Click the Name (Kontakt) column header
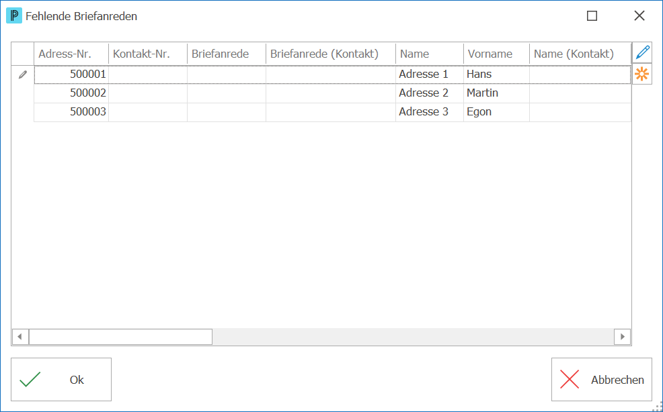The width and height of the screenshot is (663, 412). (580, 54)
